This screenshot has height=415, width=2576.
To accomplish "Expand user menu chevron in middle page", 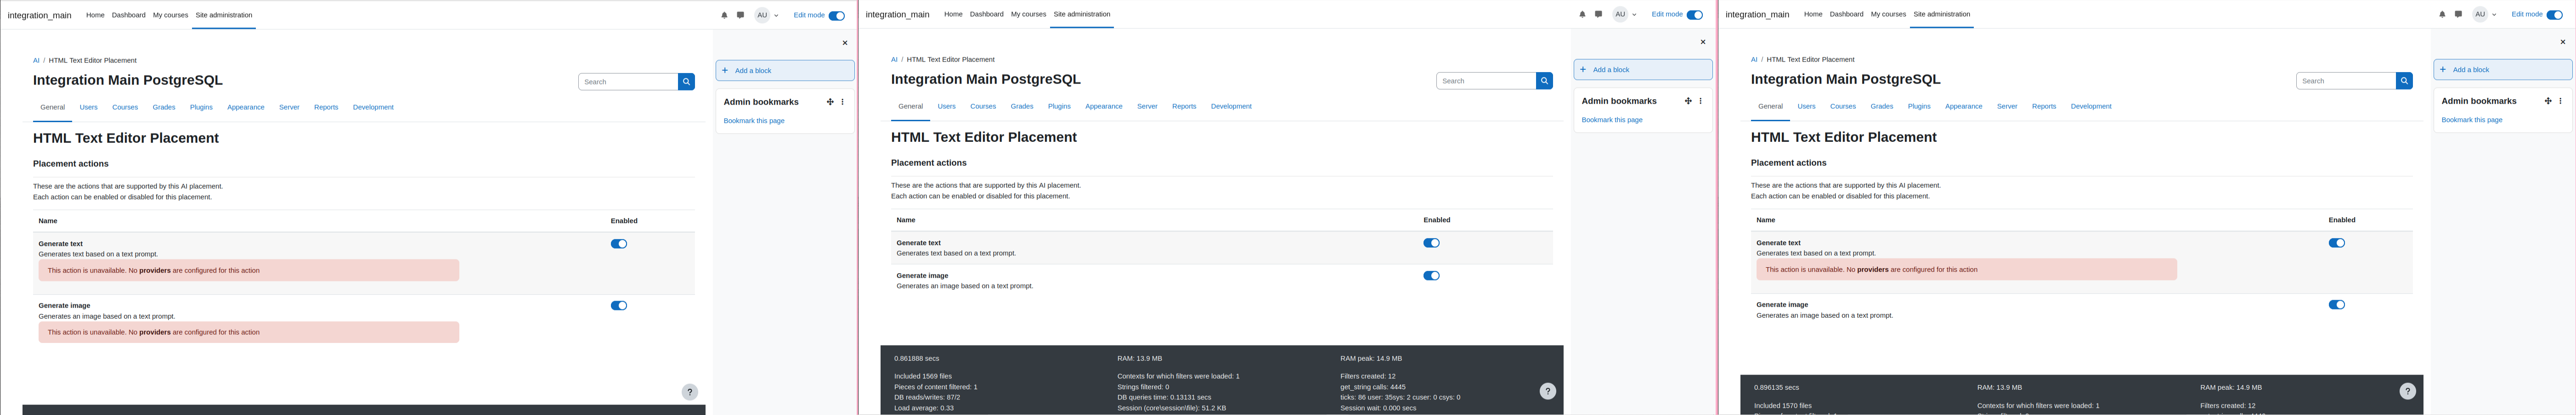I will [1634, 15].
